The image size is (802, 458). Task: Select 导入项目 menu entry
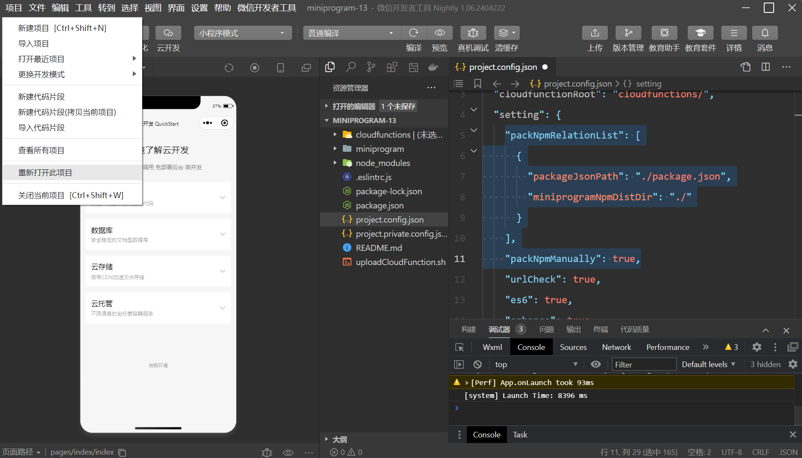[x=72, y=43]
